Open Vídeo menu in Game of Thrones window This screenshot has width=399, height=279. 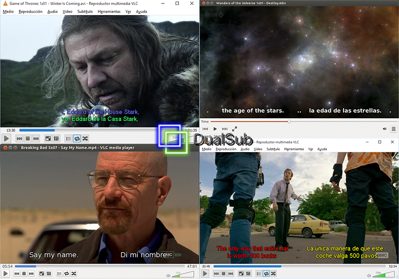(67, 11)
